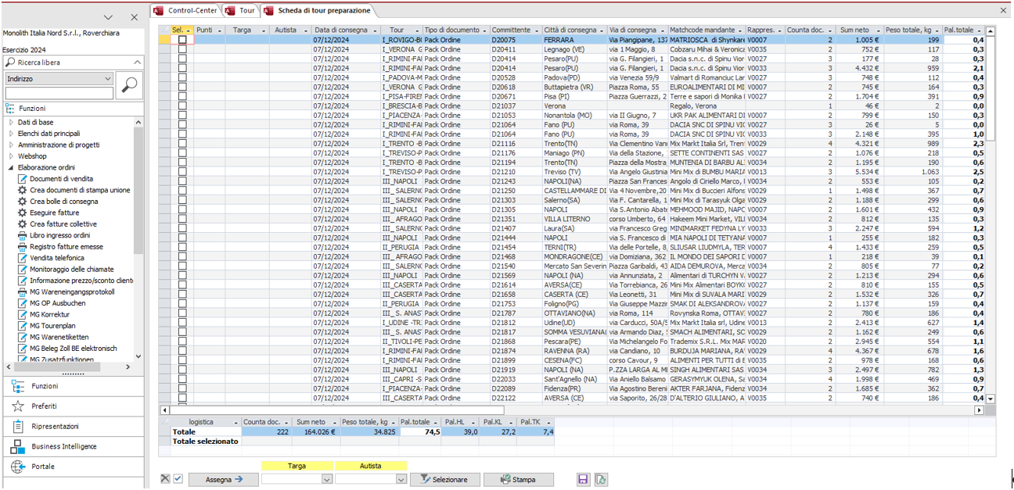Switch to the Control-Center tab

190,11
